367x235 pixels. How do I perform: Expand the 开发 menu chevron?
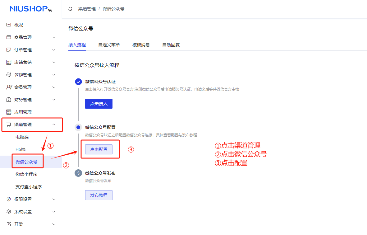tap(54, 224)
